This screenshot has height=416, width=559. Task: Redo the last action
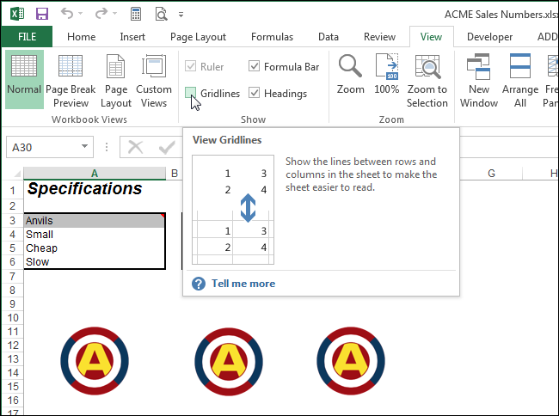101,14
